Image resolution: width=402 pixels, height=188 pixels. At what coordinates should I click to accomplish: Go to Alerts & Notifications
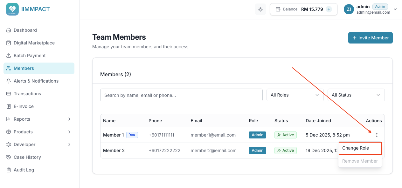click(x=36, y=81)
